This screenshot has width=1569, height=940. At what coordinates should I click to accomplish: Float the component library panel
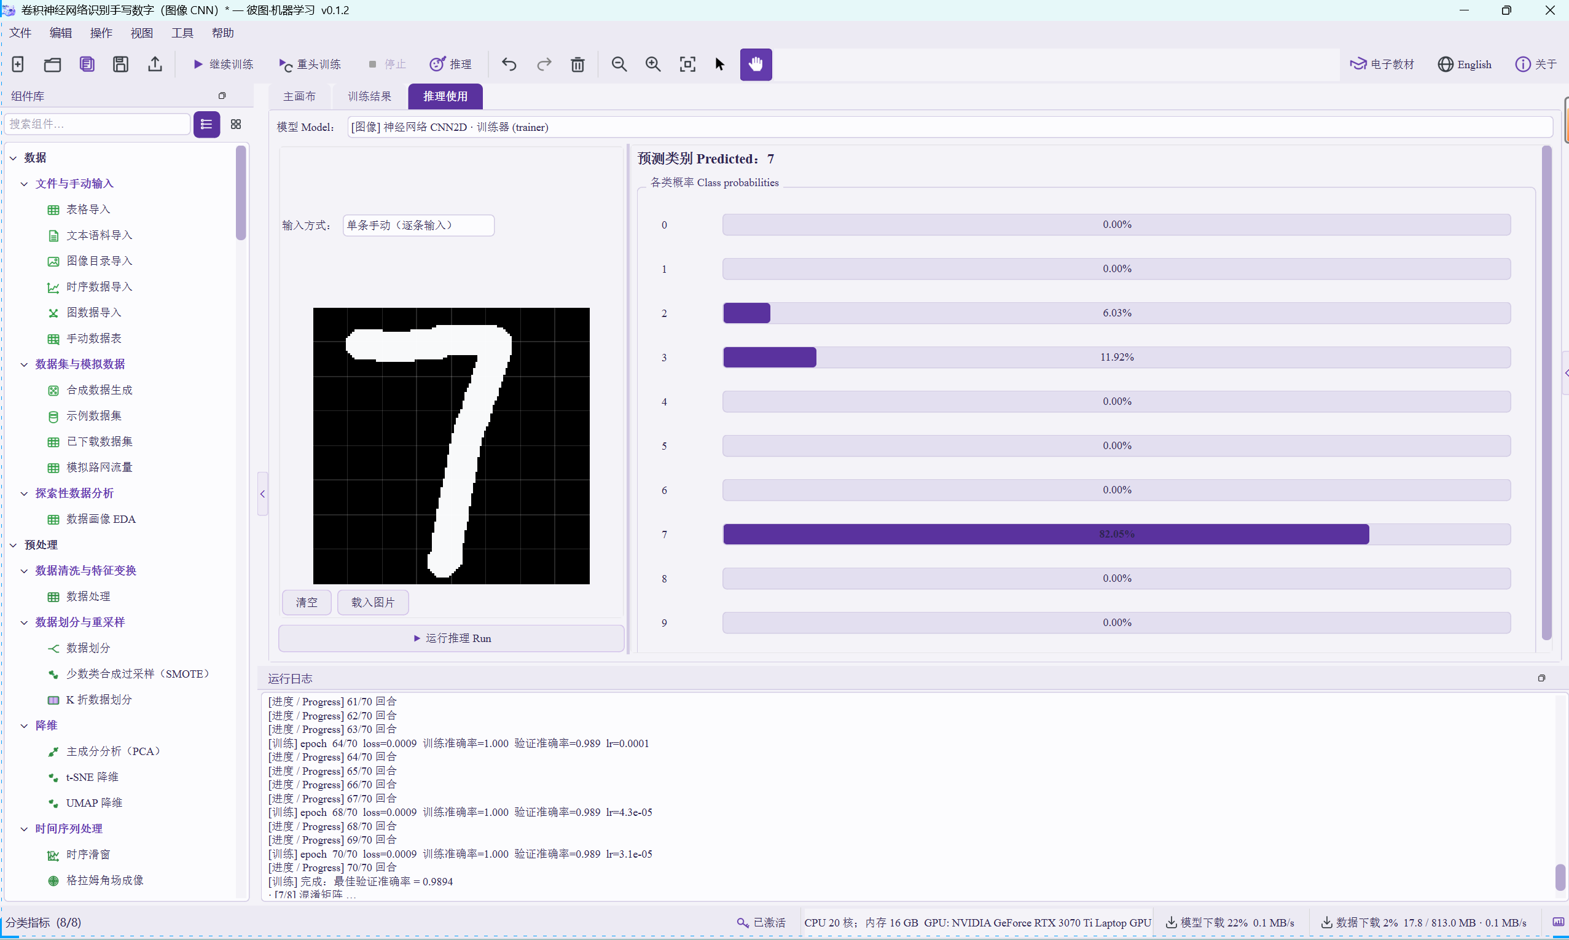click(222, 96)
